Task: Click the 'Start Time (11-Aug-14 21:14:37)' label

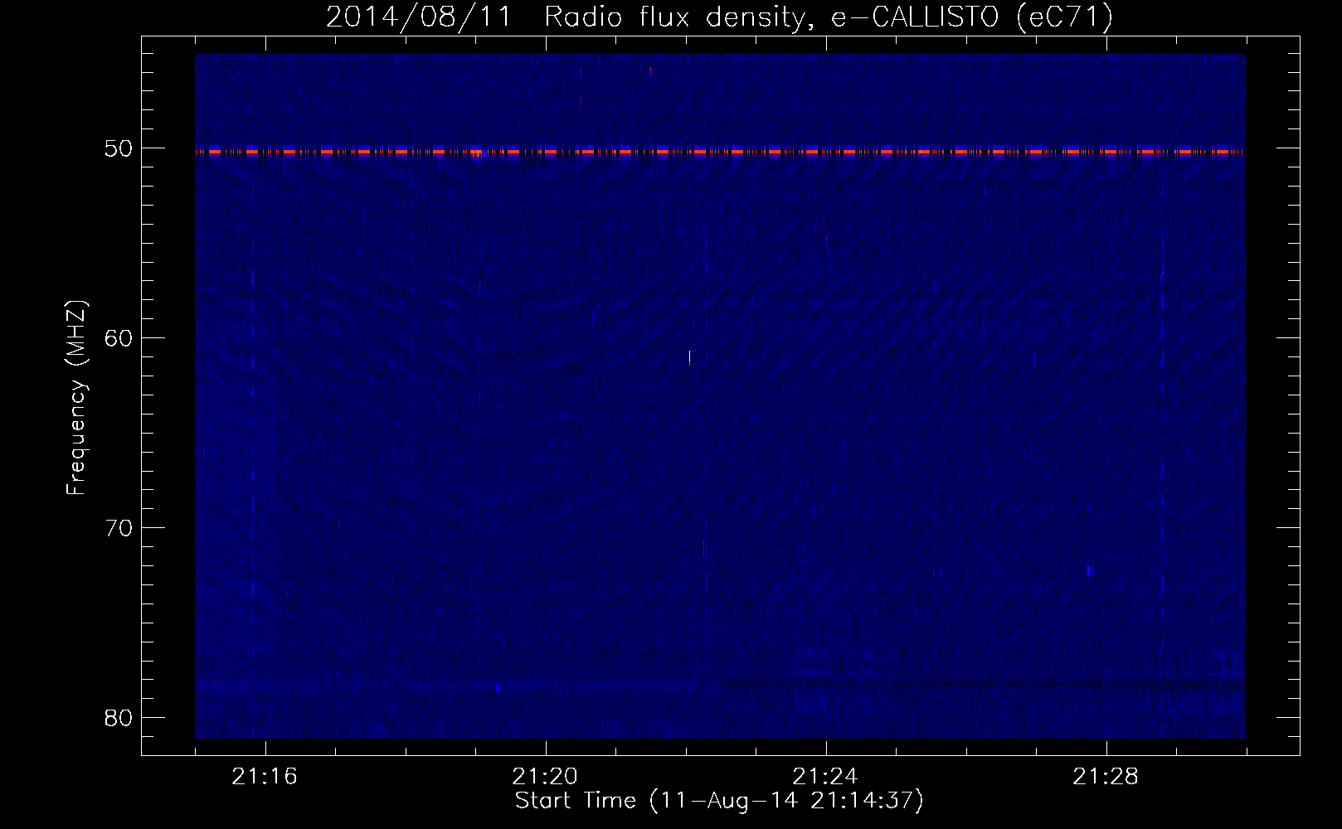Action: pyautogui.click(x=719, y=801)
